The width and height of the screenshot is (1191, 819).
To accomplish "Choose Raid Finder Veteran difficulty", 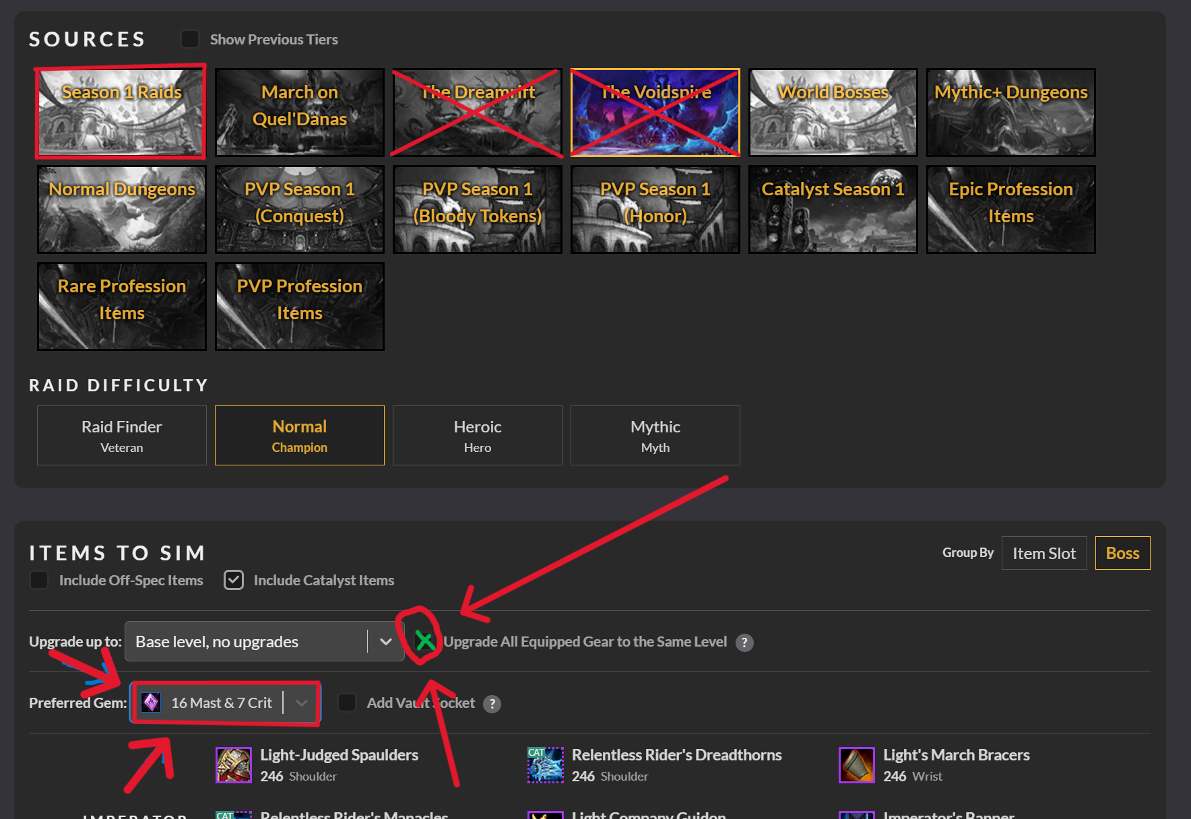I will 122,435.
